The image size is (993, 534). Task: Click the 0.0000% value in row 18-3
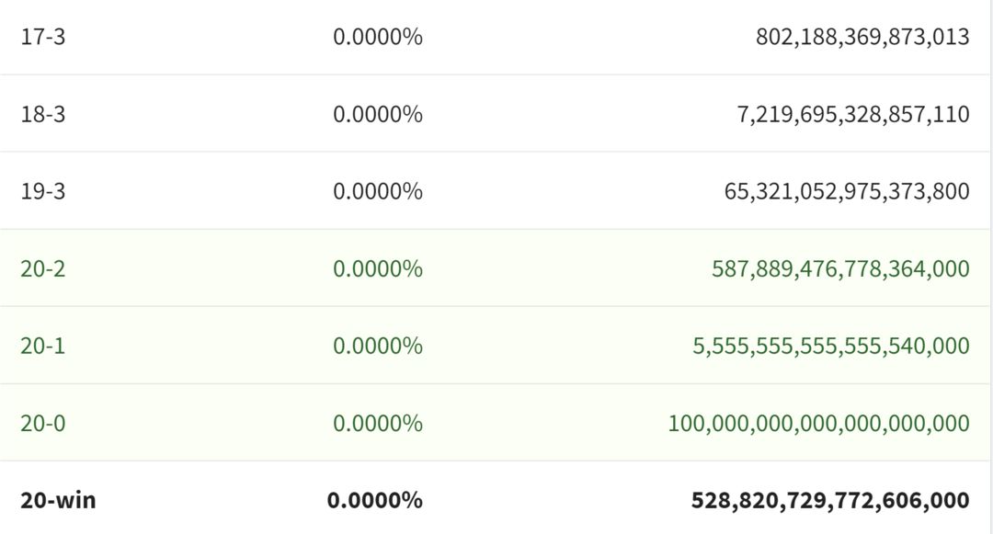378,114
